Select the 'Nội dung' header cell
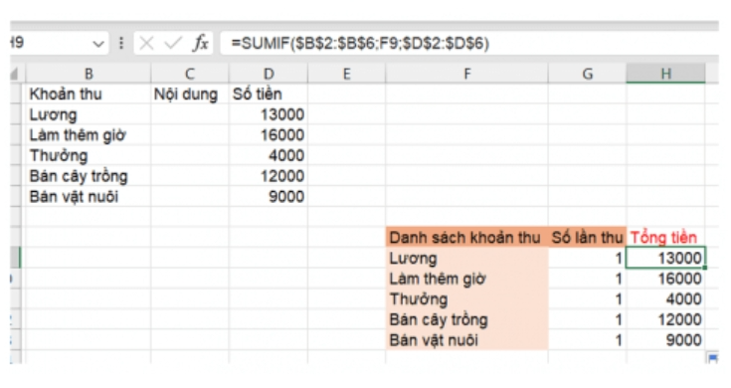Image resolution: width=731 pixels, height=388 pixels. pyautogui.click(x=190, y=94)
